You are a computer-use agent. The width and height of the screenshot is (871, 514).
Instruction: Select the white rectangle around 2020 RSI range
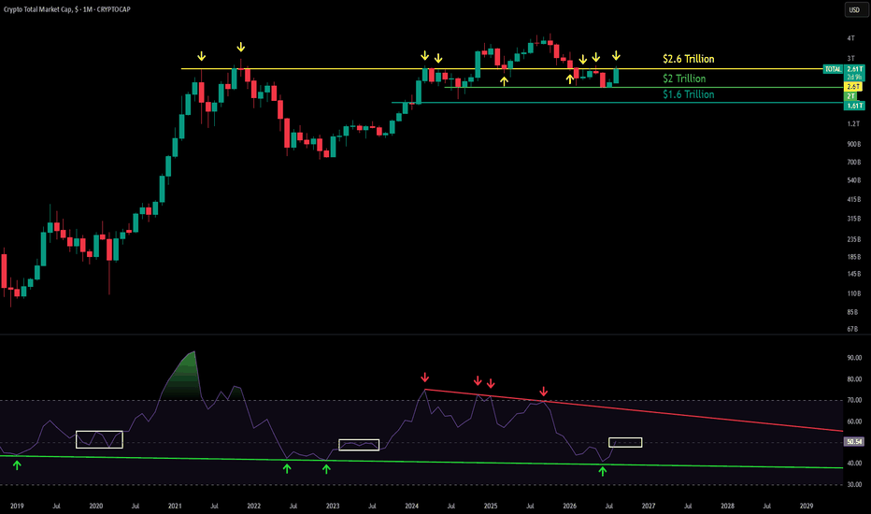point(99,439)
